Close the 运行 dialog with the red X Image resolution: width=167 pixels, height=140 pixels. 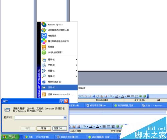[66, 101]
